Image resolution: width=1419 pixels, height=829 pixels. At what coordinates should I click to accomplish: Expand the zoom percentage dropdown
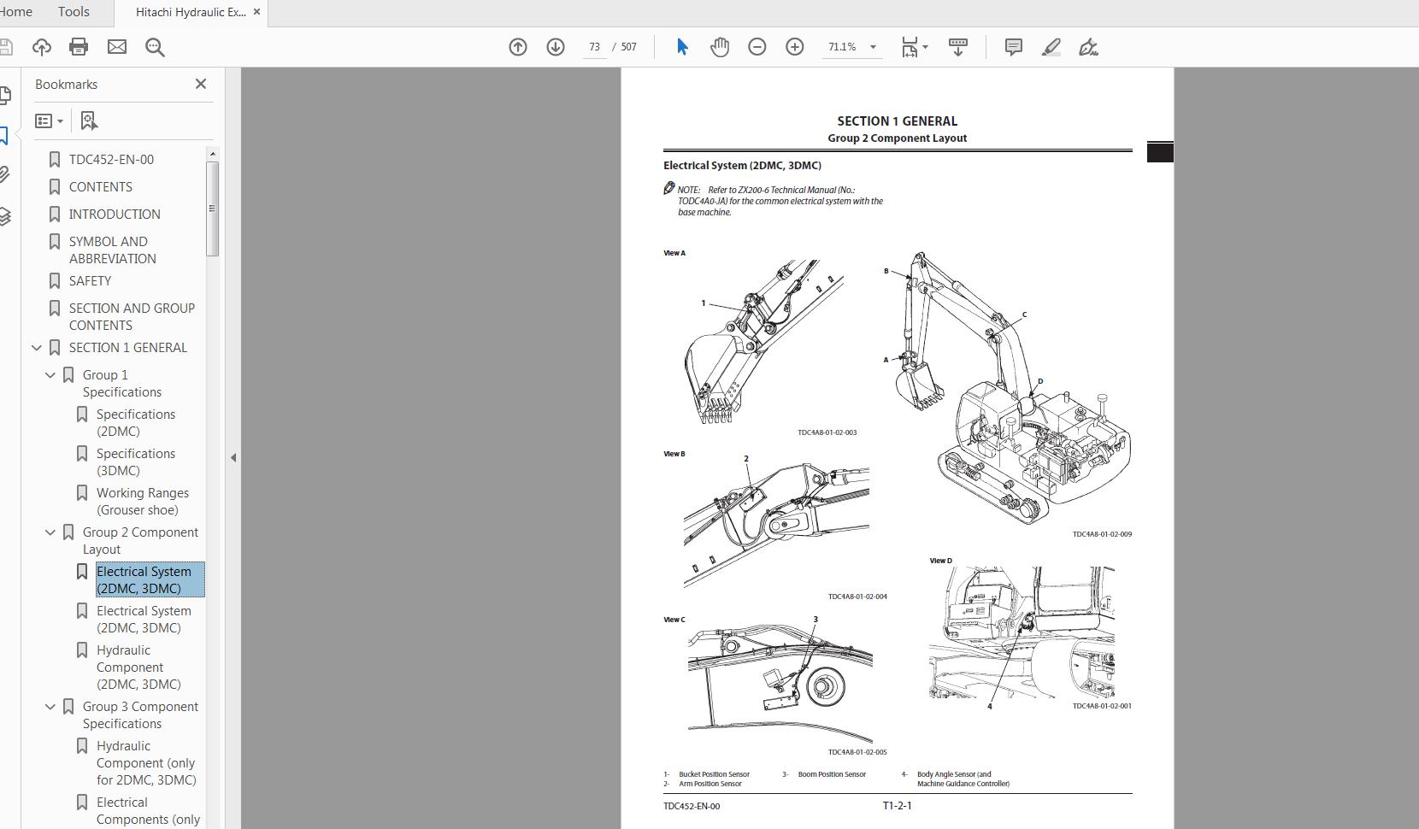pos(873,47)
